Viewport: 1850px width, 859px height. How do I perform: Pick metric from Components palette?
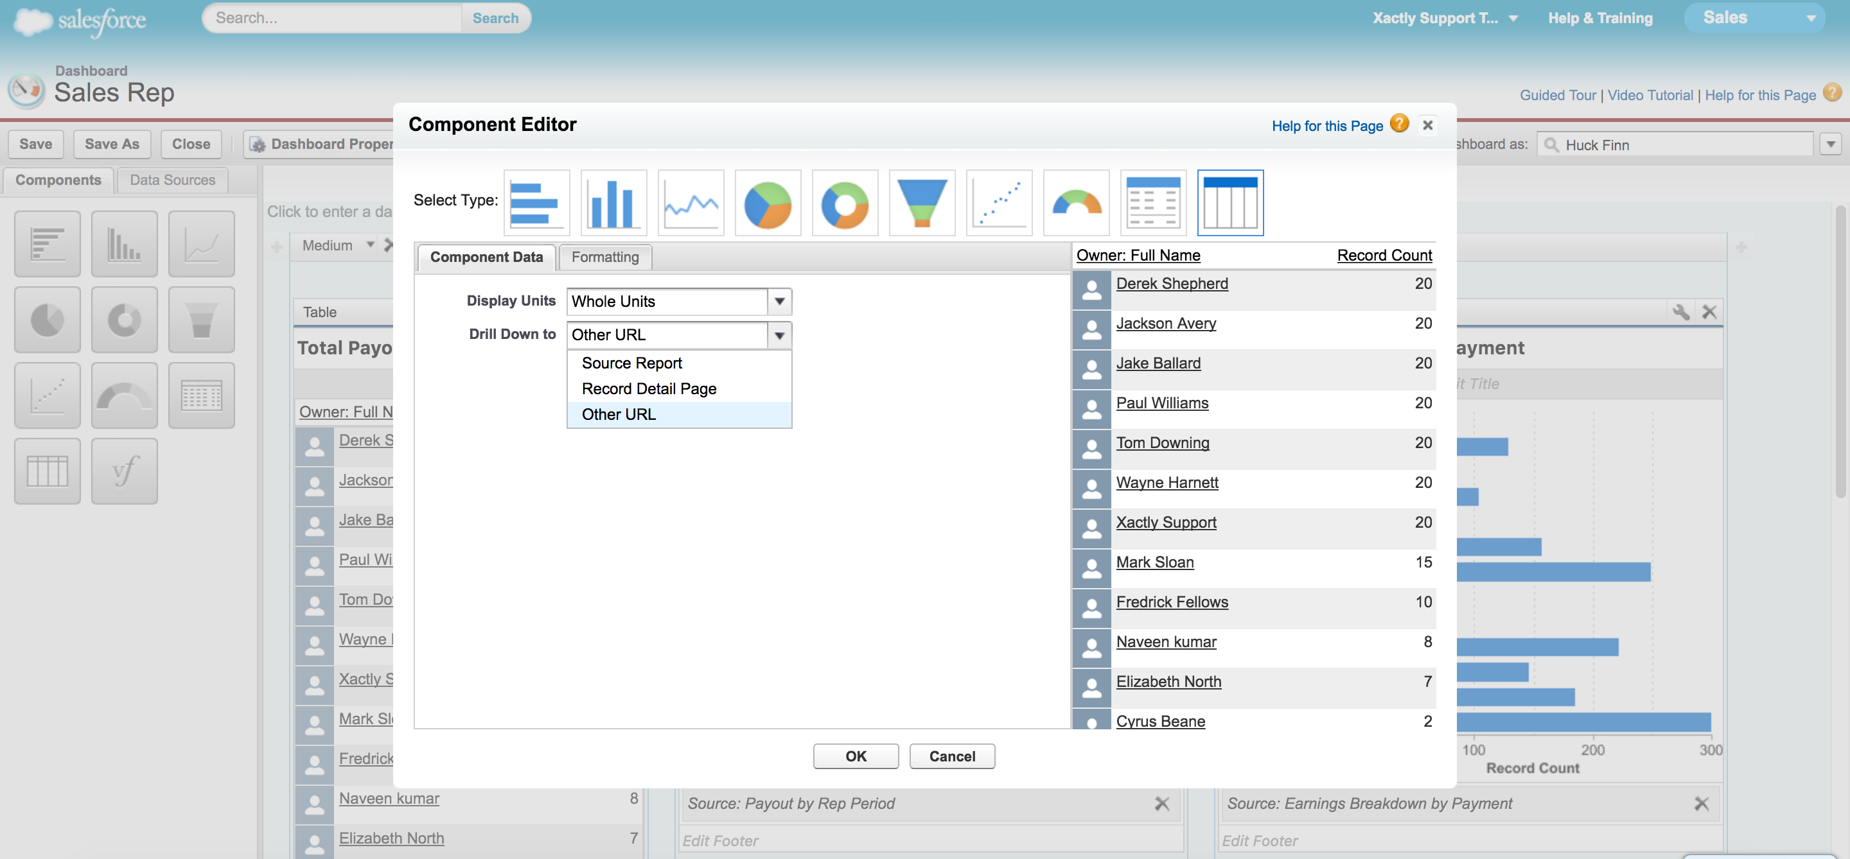[201, 395]
